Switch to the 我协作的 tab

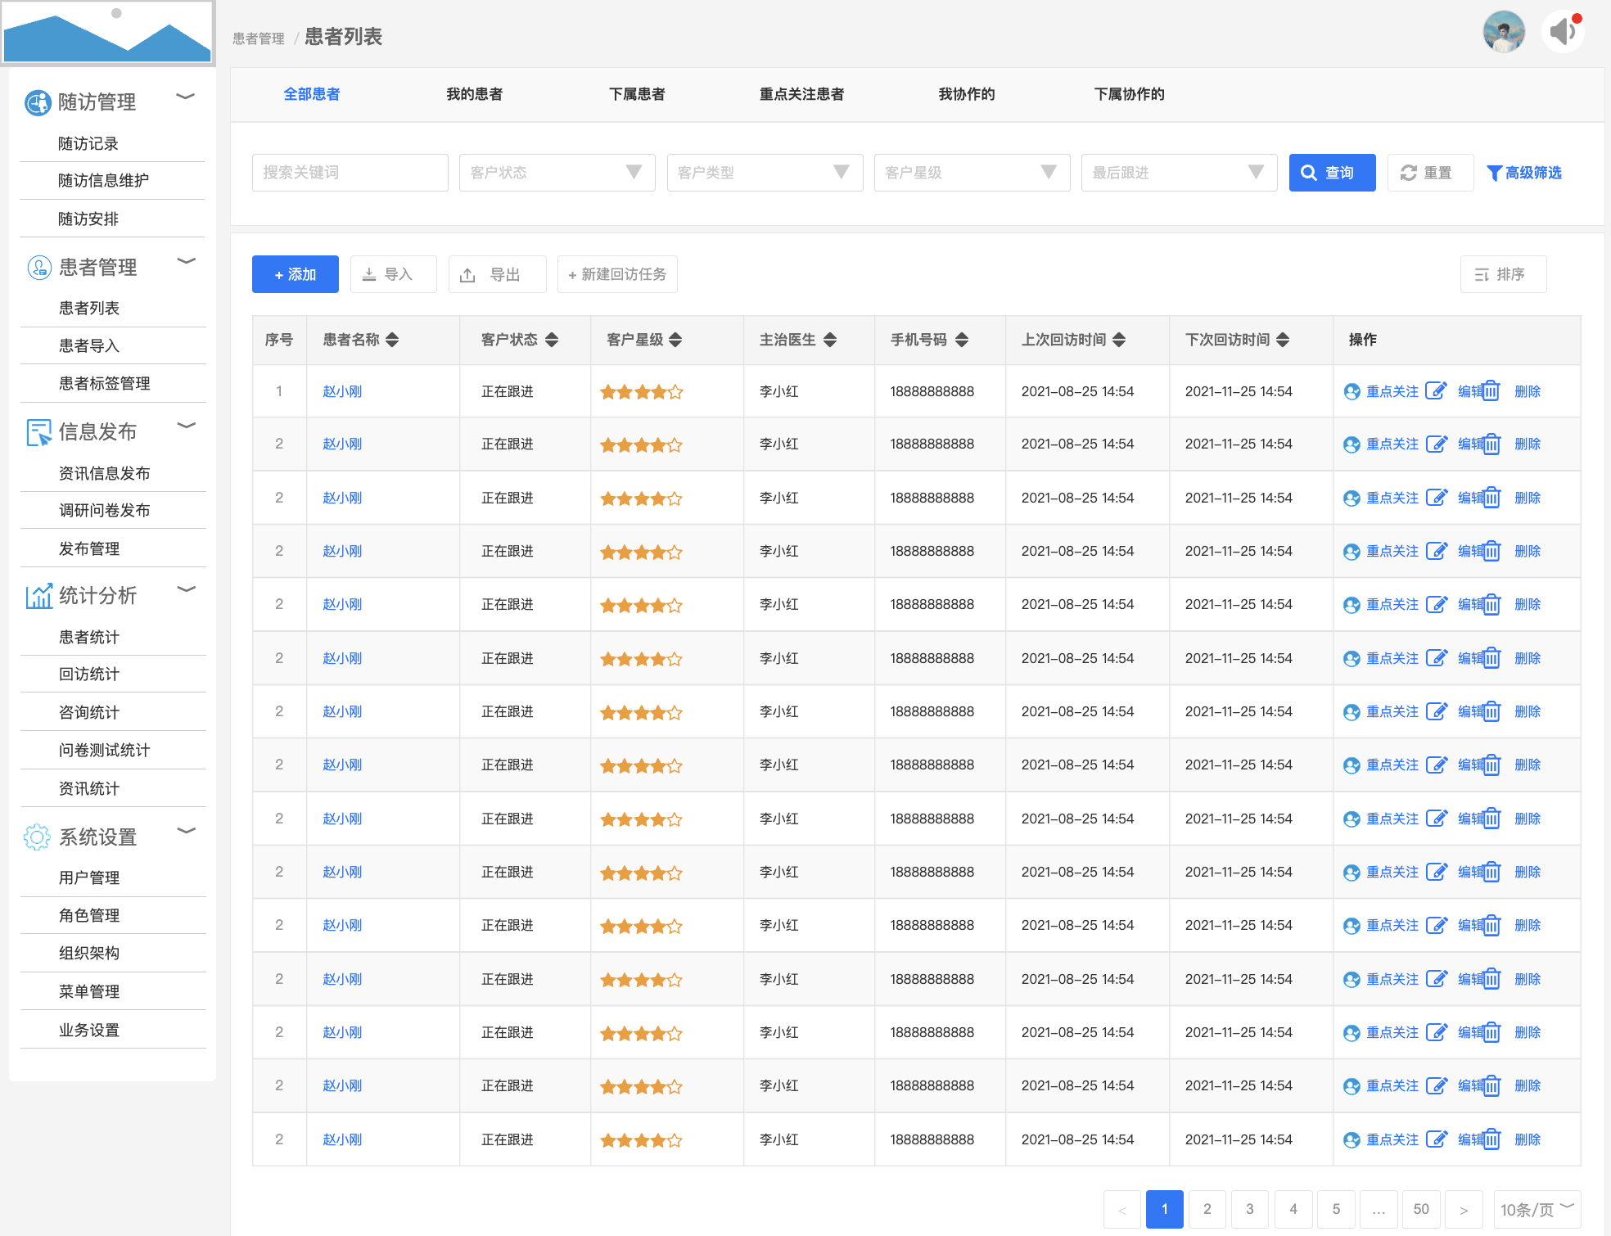pos(967,94)
